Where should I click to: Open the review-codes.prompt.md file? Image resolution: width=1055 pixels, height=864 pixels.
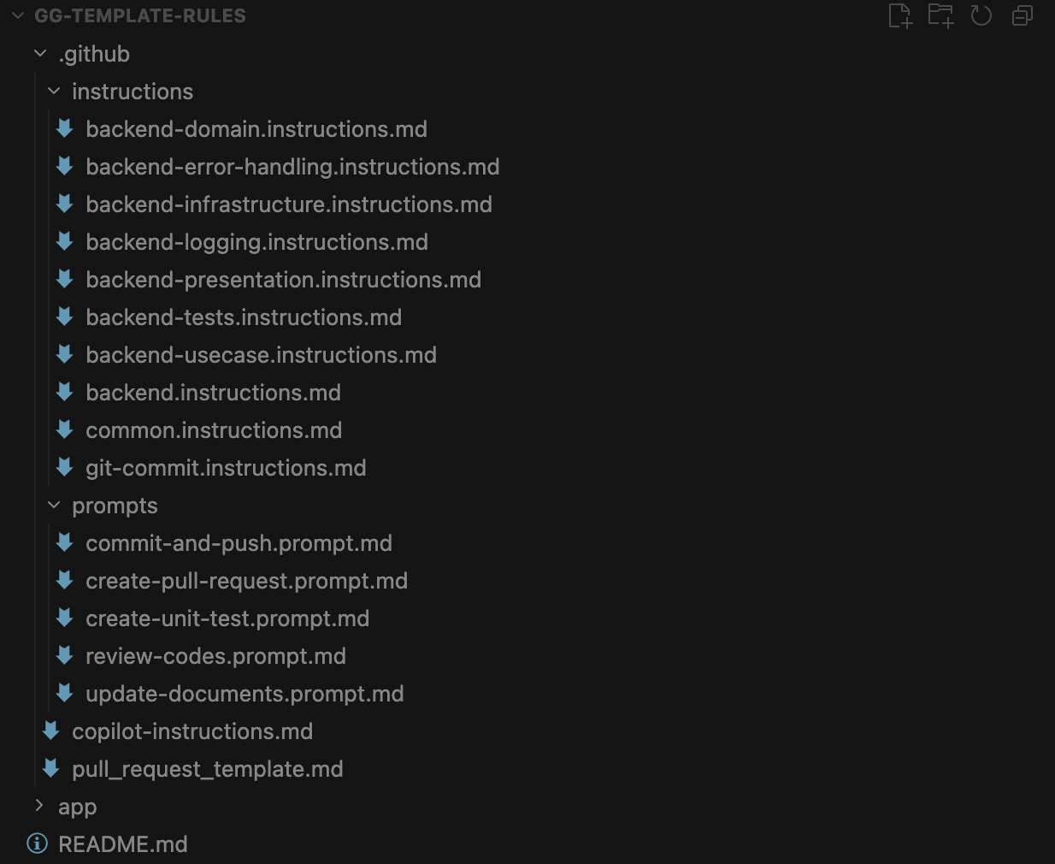[215, 656]
